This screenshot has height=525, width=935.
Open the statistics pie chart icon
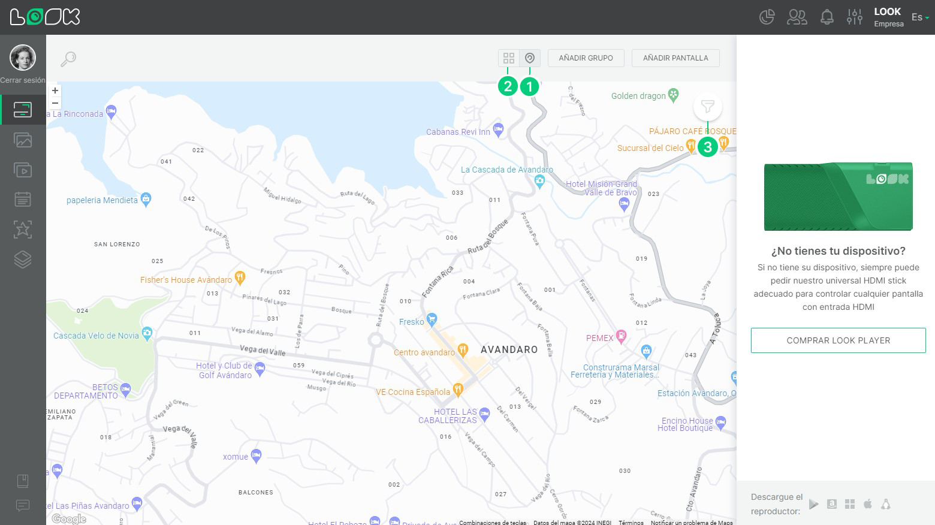767,17
